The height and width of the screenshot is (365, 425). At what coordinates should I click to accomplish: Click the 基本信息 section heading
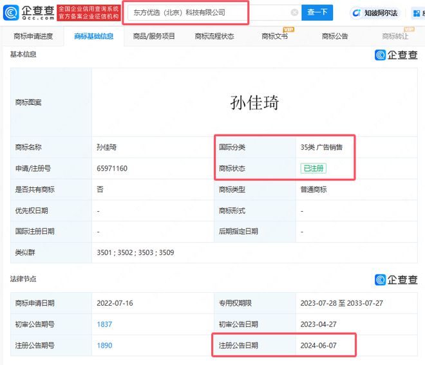pyautogui.click(x=23, y=55)
